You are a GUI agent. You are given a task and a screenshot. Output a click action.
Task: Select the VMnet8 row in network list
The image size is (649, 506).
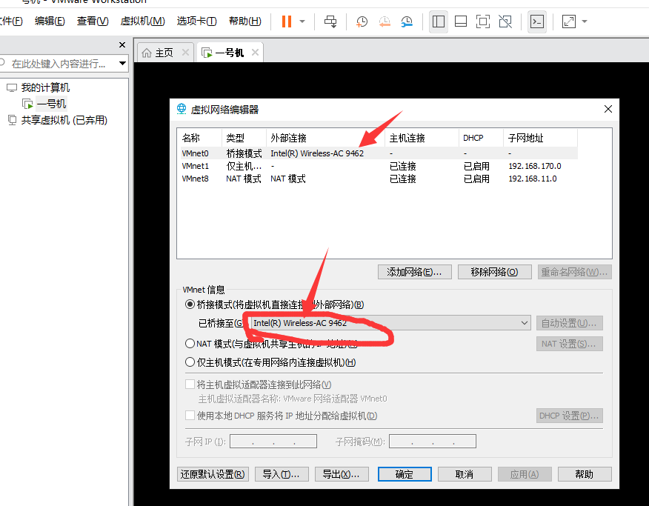click(x=379, y=179)
